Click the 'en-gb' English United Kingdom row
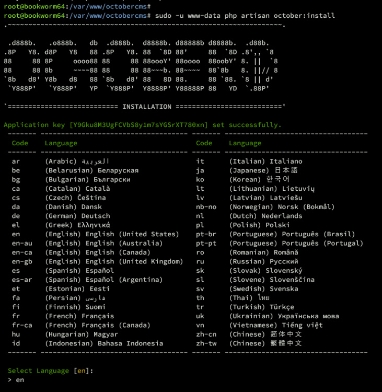Viewport: 382px width, 392px height. (97, 261)
